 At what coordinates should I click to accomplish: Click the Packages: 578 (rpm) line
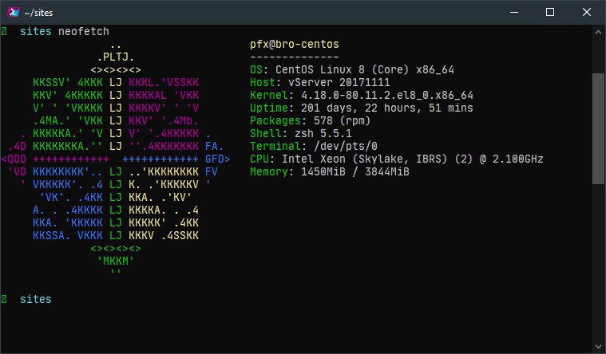pos(311,121)
